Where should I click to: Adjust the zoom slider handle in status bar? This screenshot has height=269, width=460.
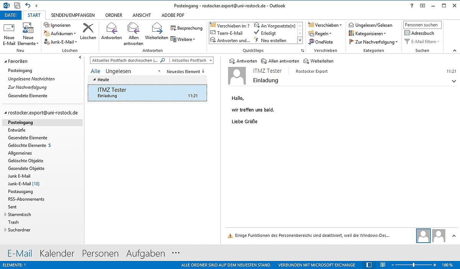click(414, 265)
